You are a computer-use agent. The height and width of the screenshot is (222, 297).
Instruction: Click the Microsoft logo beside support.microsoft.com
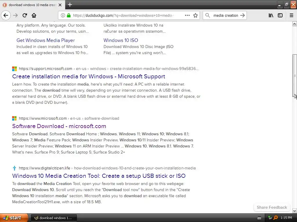15,69
